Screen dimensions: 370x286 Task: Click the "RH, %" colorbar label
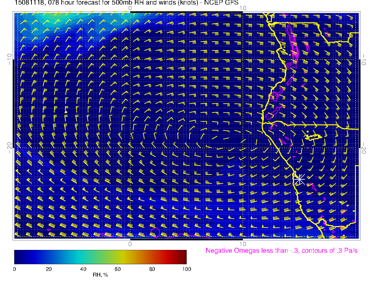(100, 275)
